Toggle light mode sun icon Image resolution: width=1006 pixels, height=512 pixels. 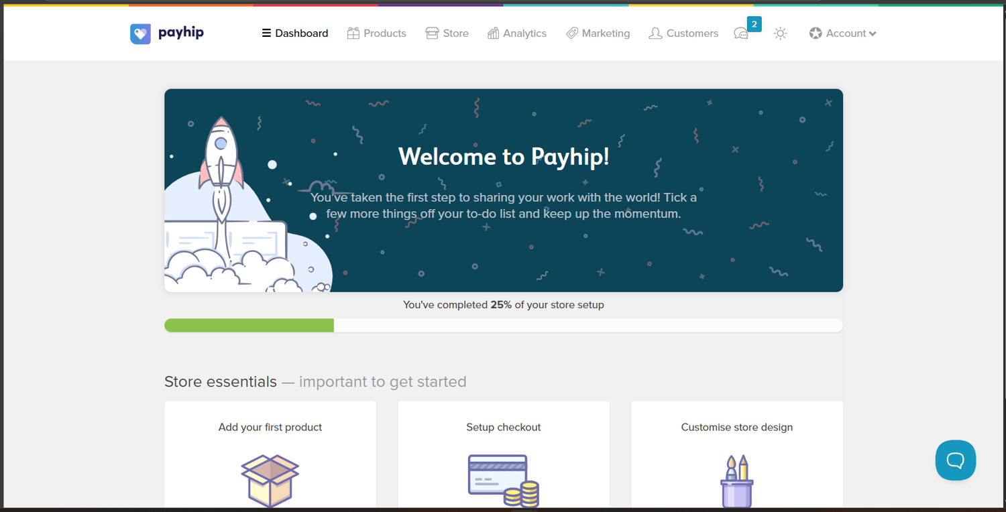coord(780,33)
